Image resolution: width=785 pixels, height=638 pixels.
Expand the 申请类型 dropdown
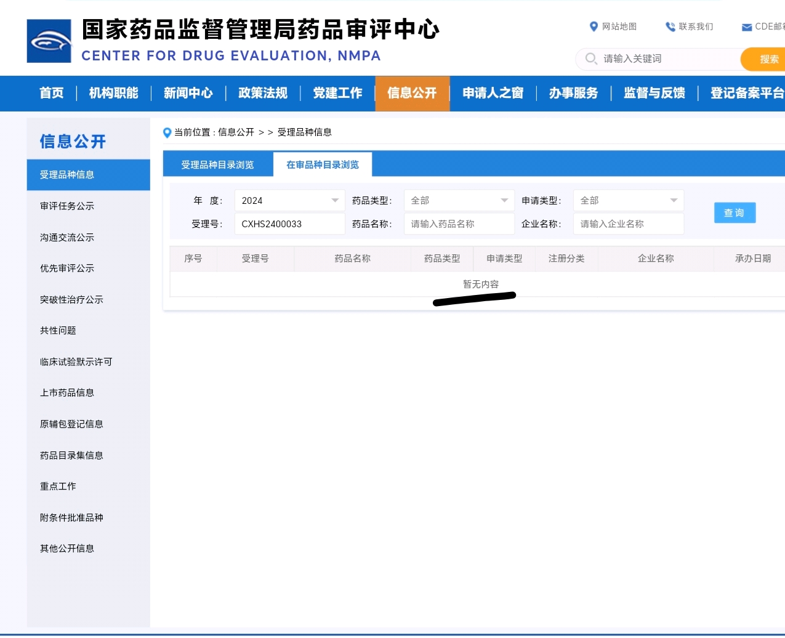(629, 201)
